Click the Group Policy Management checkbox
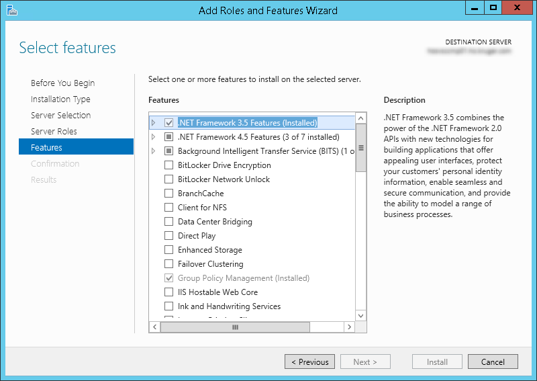537x381 pixels. pyautogui.click(x=168, y=278)
